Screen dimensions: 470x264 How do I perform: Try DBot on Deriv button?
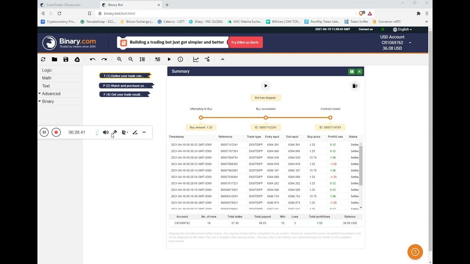click(245, 43)
